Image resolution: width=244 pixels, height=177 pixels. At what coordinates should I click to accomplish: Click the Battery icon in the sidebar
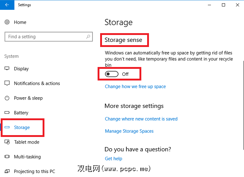(7, 113)
